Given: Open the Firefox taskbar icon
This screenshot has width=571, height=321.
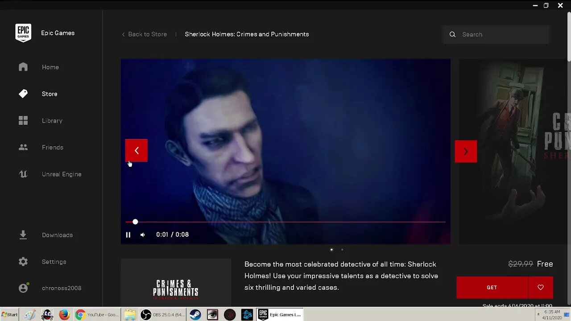Looking at the screenshot, I should (64, 315).
